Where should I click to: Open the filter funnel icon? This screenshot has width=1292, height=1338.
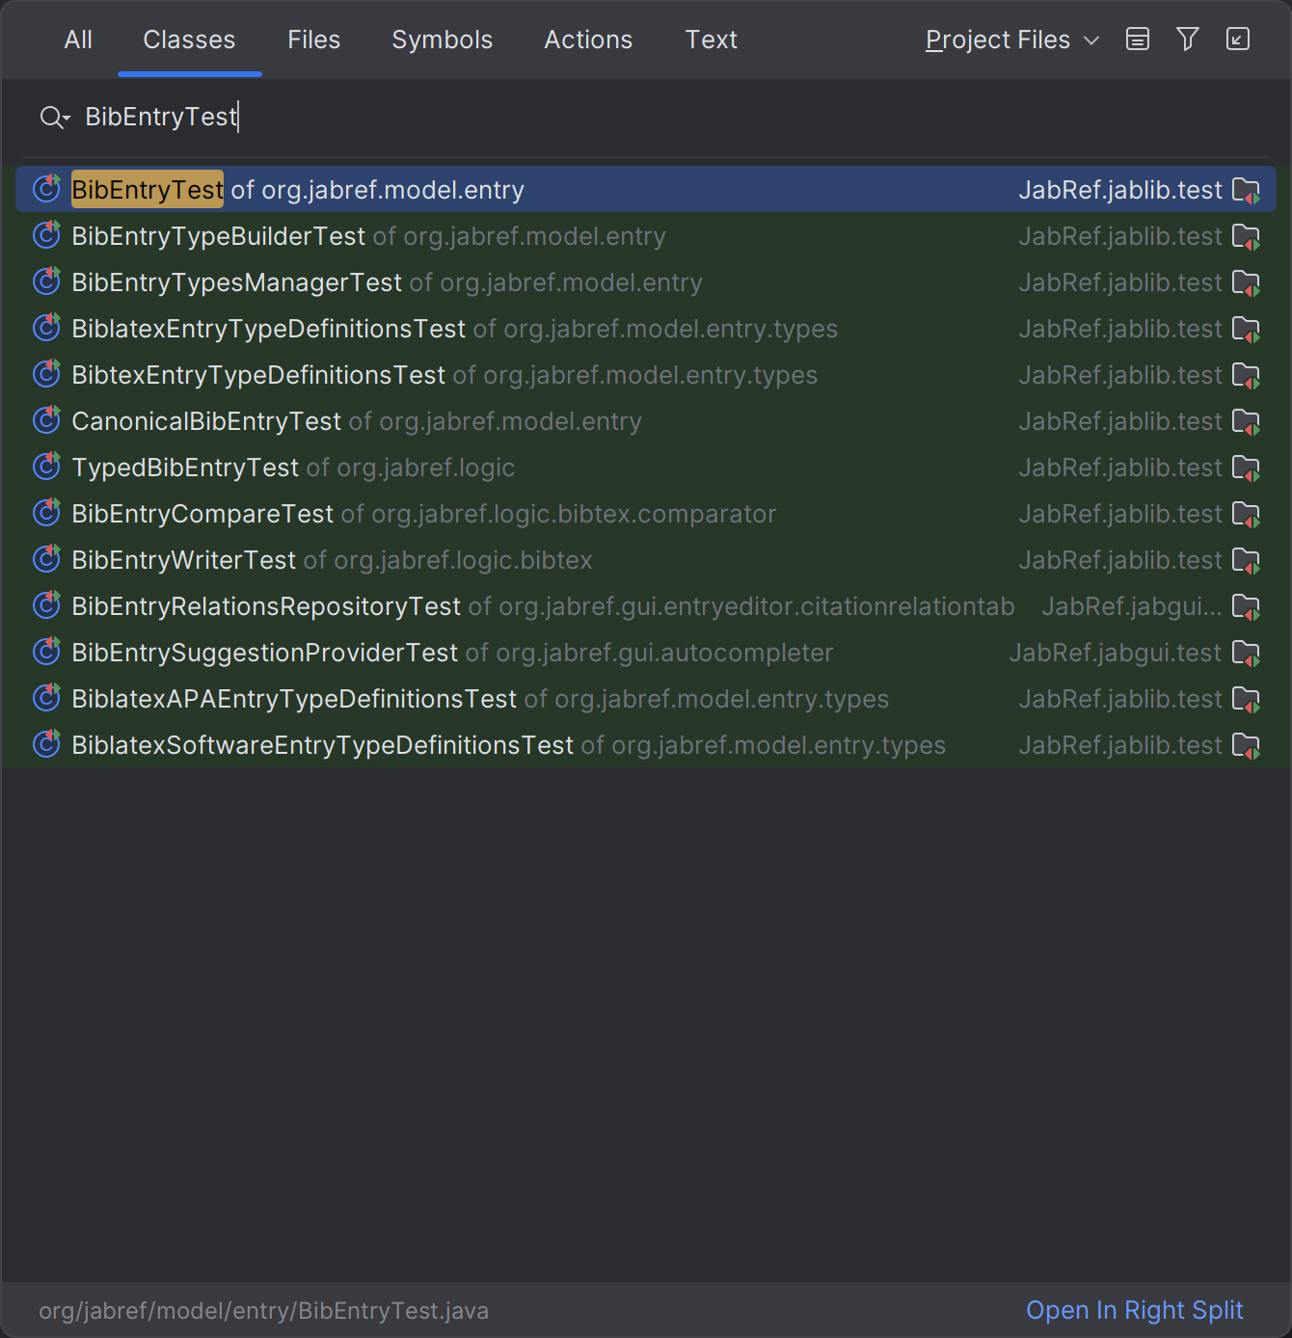coord(1188,40)
